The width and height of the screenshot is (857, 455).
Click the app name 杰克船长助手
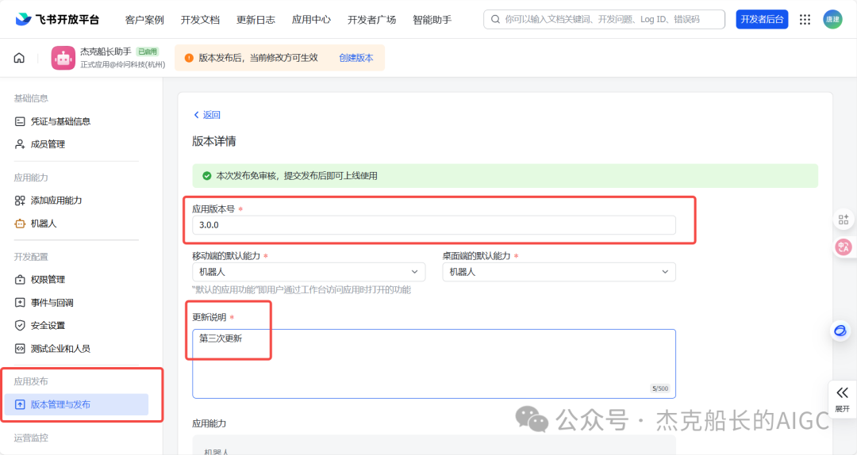[106, 52]
